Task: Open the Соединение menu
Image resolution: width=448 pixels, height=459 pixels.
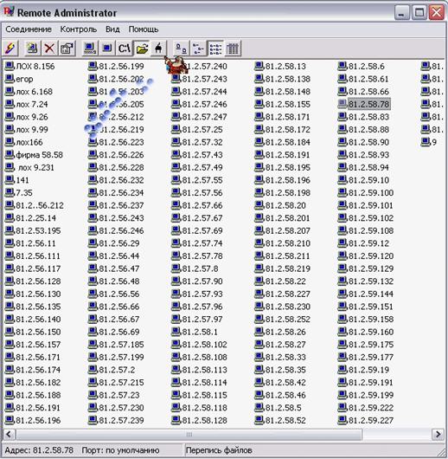Action: coord(29,29)
